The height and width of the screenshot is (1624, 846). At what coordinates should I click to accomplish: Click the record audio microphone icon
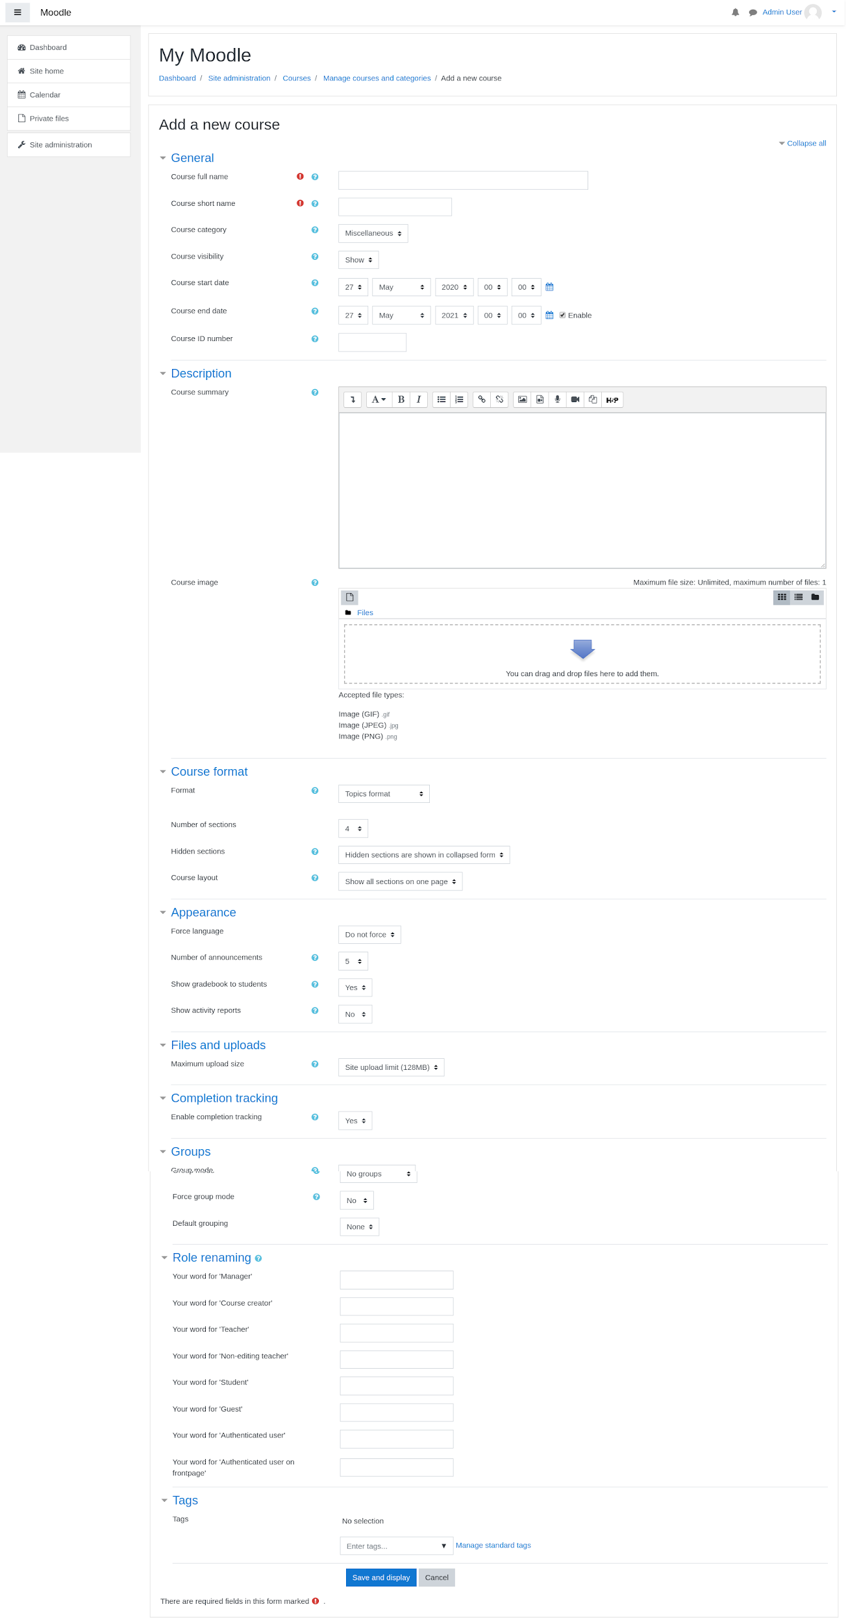coord(557,400)
